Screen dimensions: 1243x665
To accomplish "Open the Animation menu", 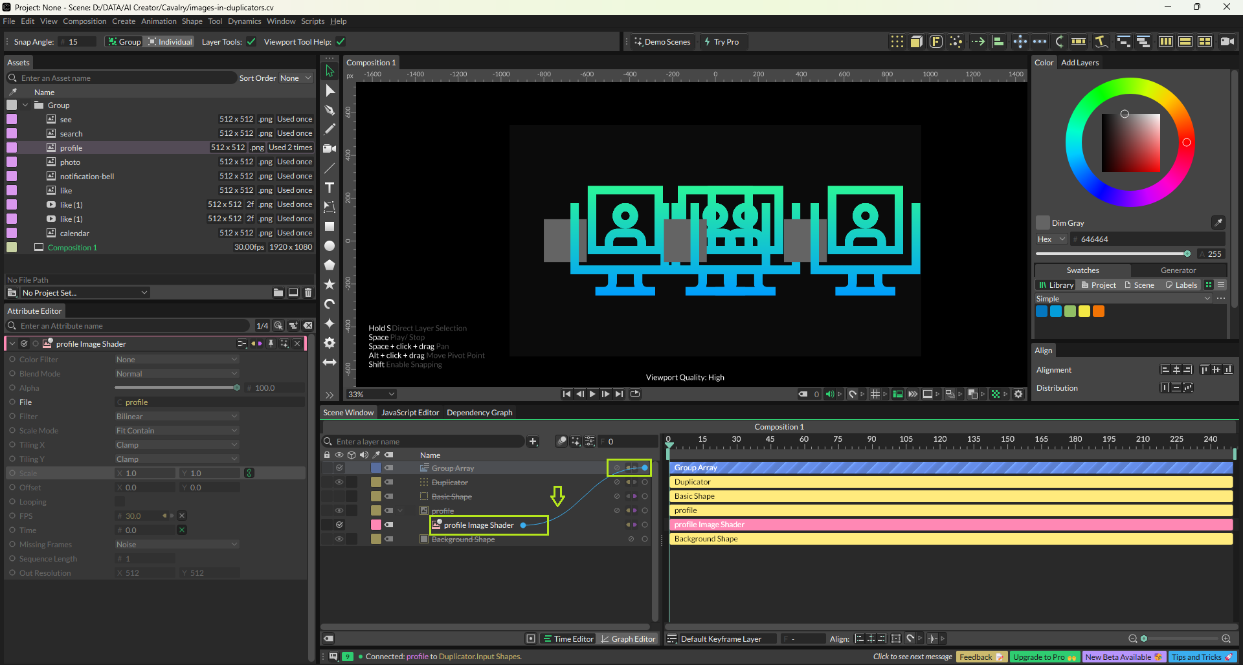I will (x=159, y=21).
